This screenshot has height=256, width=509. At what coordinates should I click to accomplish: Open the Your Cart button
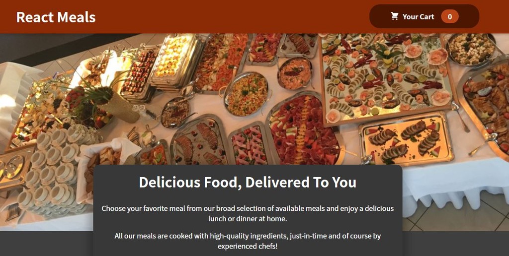click(424, 16)
